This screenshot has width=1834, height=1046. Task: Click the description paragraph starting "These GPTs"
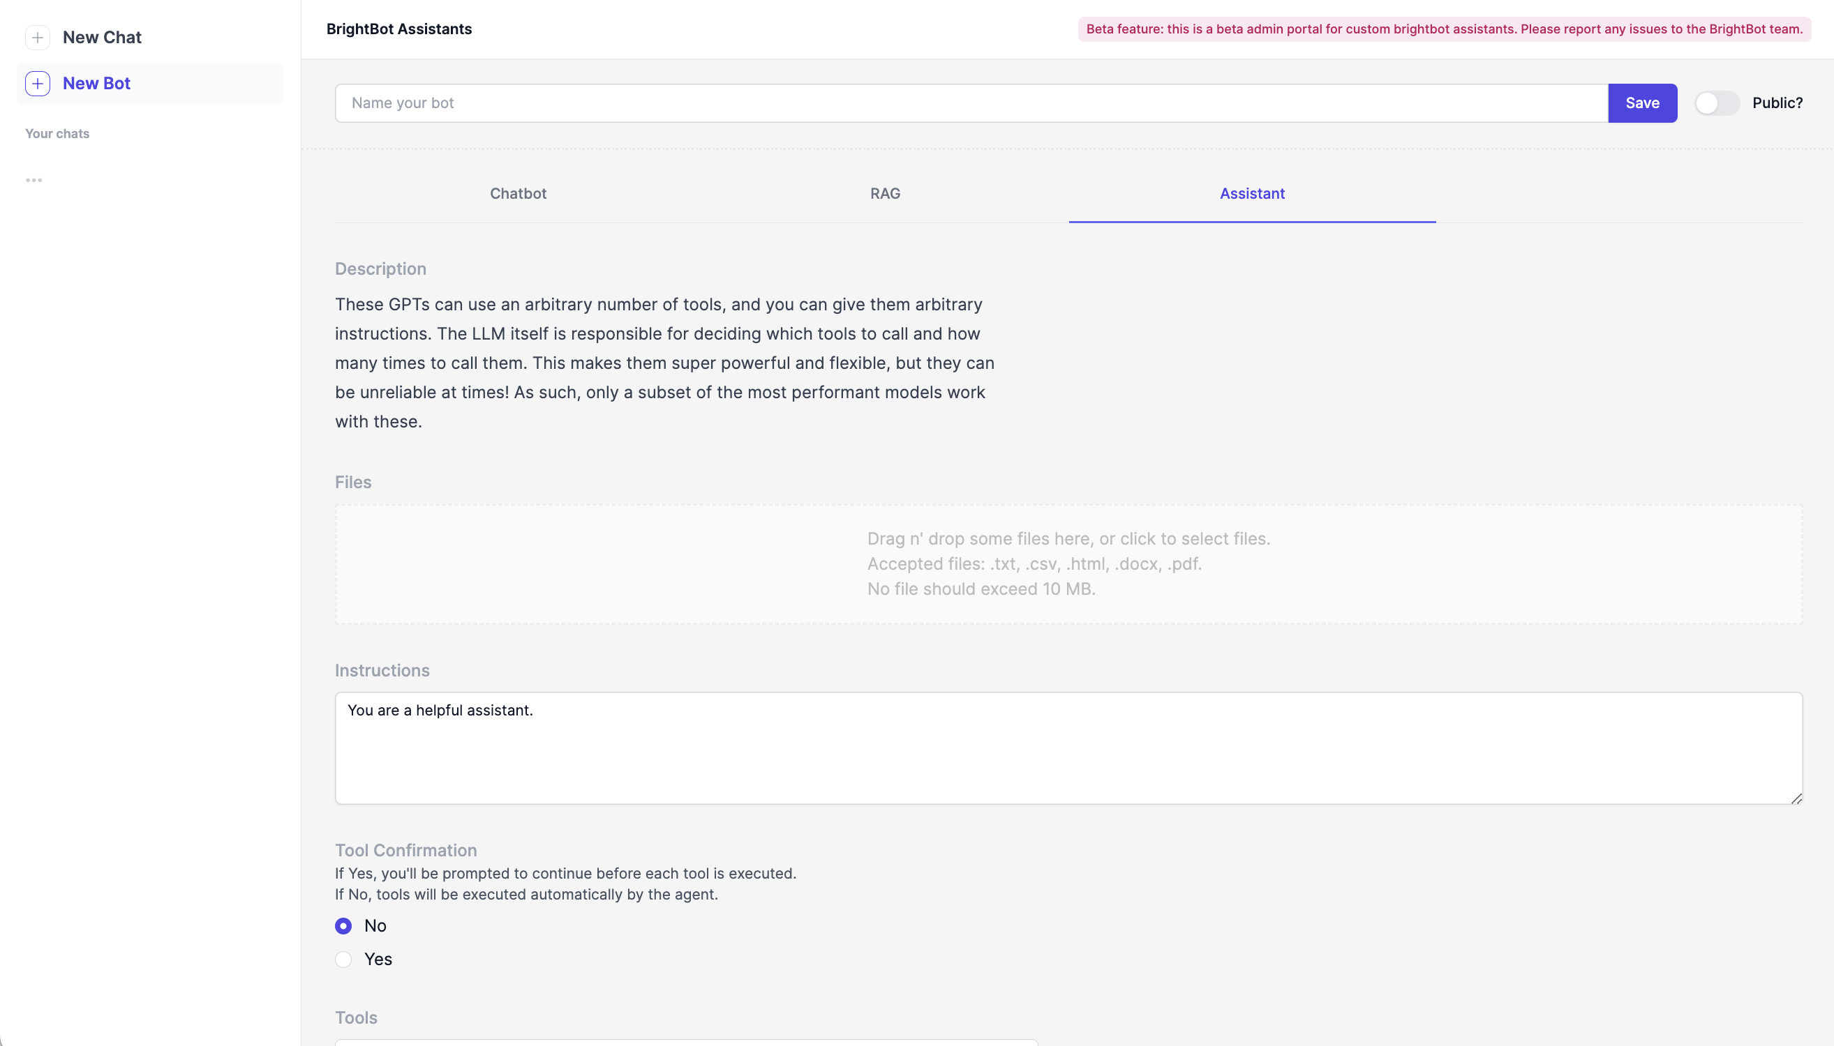click(x=665, y=363)
